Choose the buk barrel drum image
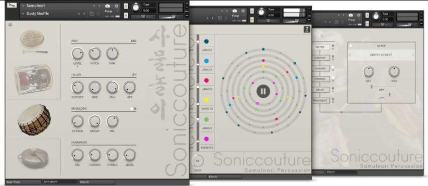 tap(34, 119)
